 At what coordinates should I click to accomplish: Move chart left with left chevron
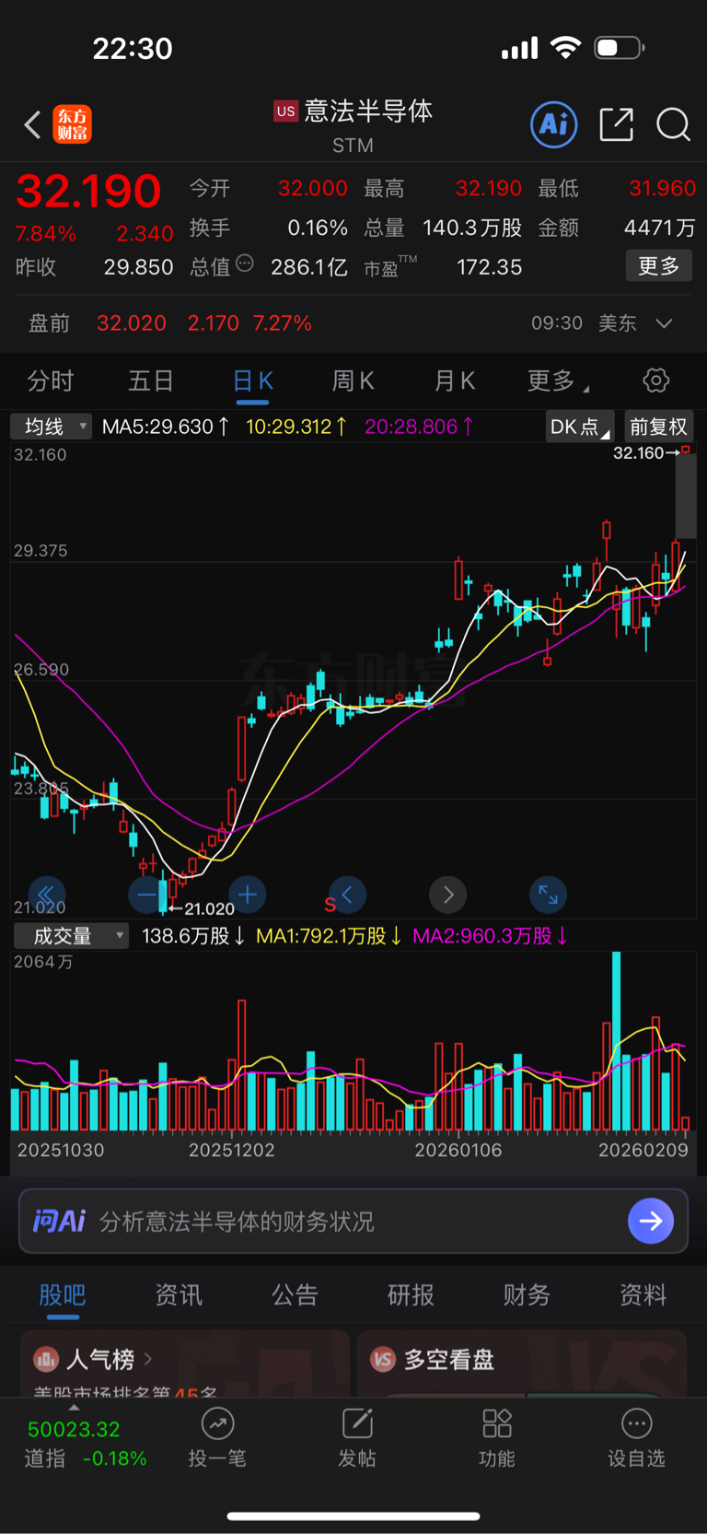[x=347, y=895]
